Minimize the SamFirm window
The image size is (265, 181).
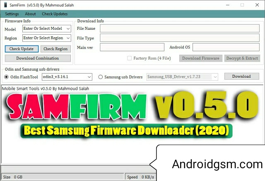(x=228, y=5)
